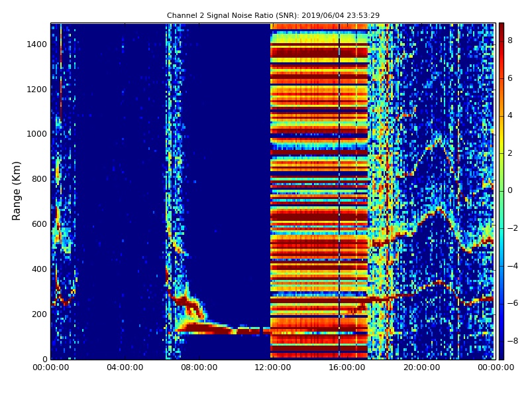Click the dark blue bottom of the colorbar
Screen dimensions: 530x398
502,354
